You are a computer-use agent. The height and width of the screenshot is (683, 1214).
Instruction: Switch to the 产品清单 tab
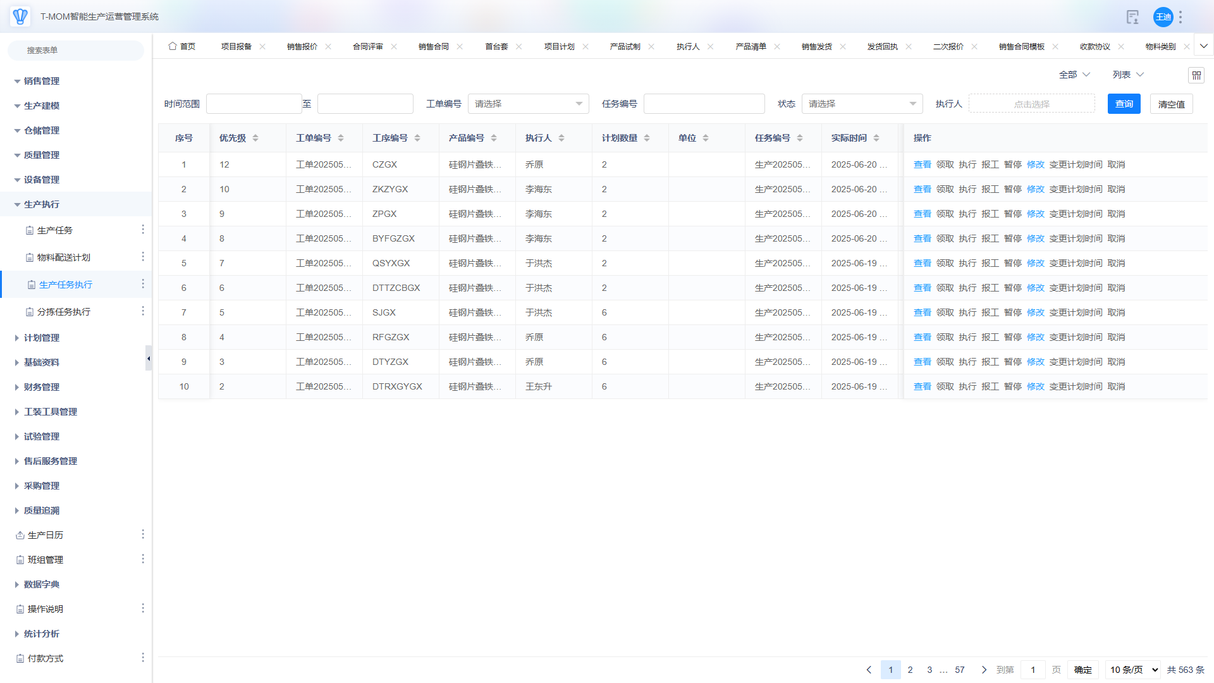click(751, 47)
